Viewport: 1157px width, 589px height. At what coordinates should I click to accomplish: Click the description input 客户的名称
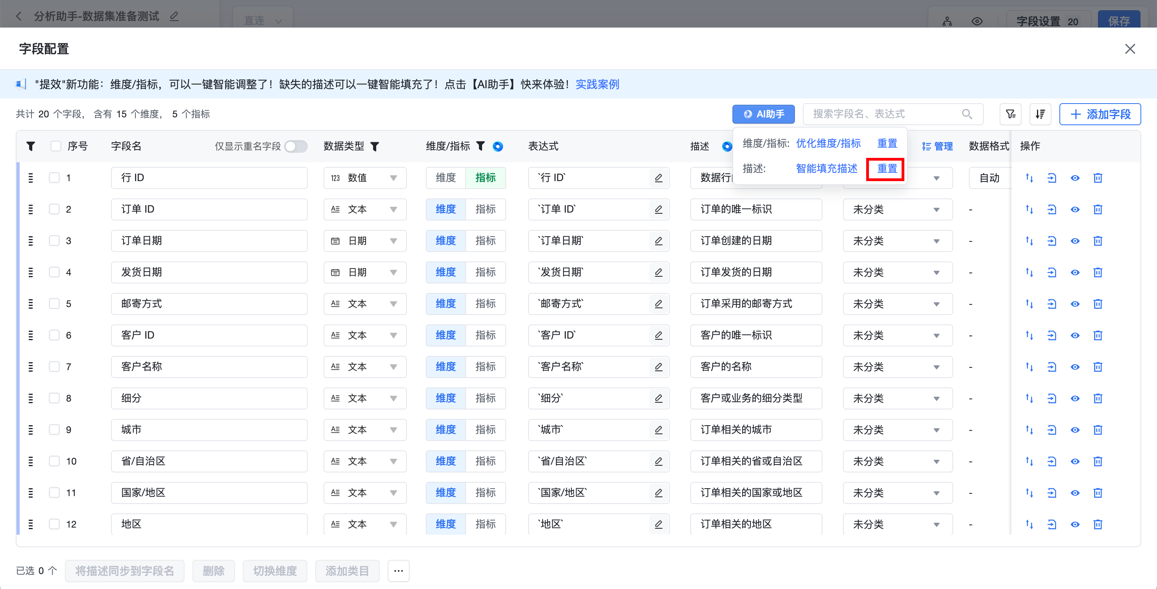click(756, 367)
